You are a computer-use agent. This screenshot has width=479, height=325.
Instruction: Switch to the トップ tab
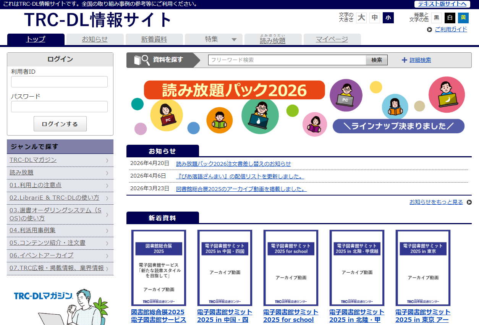coord(36,39)
